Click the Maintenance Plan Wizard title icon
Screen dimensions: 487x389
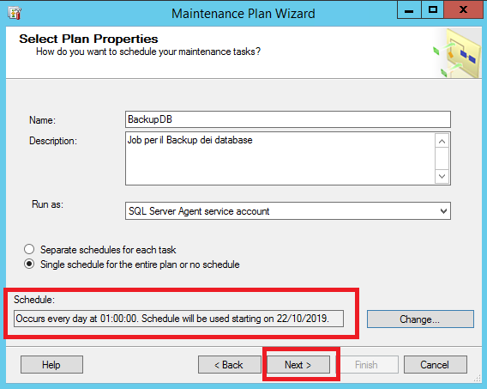click(x=15, y=13)
